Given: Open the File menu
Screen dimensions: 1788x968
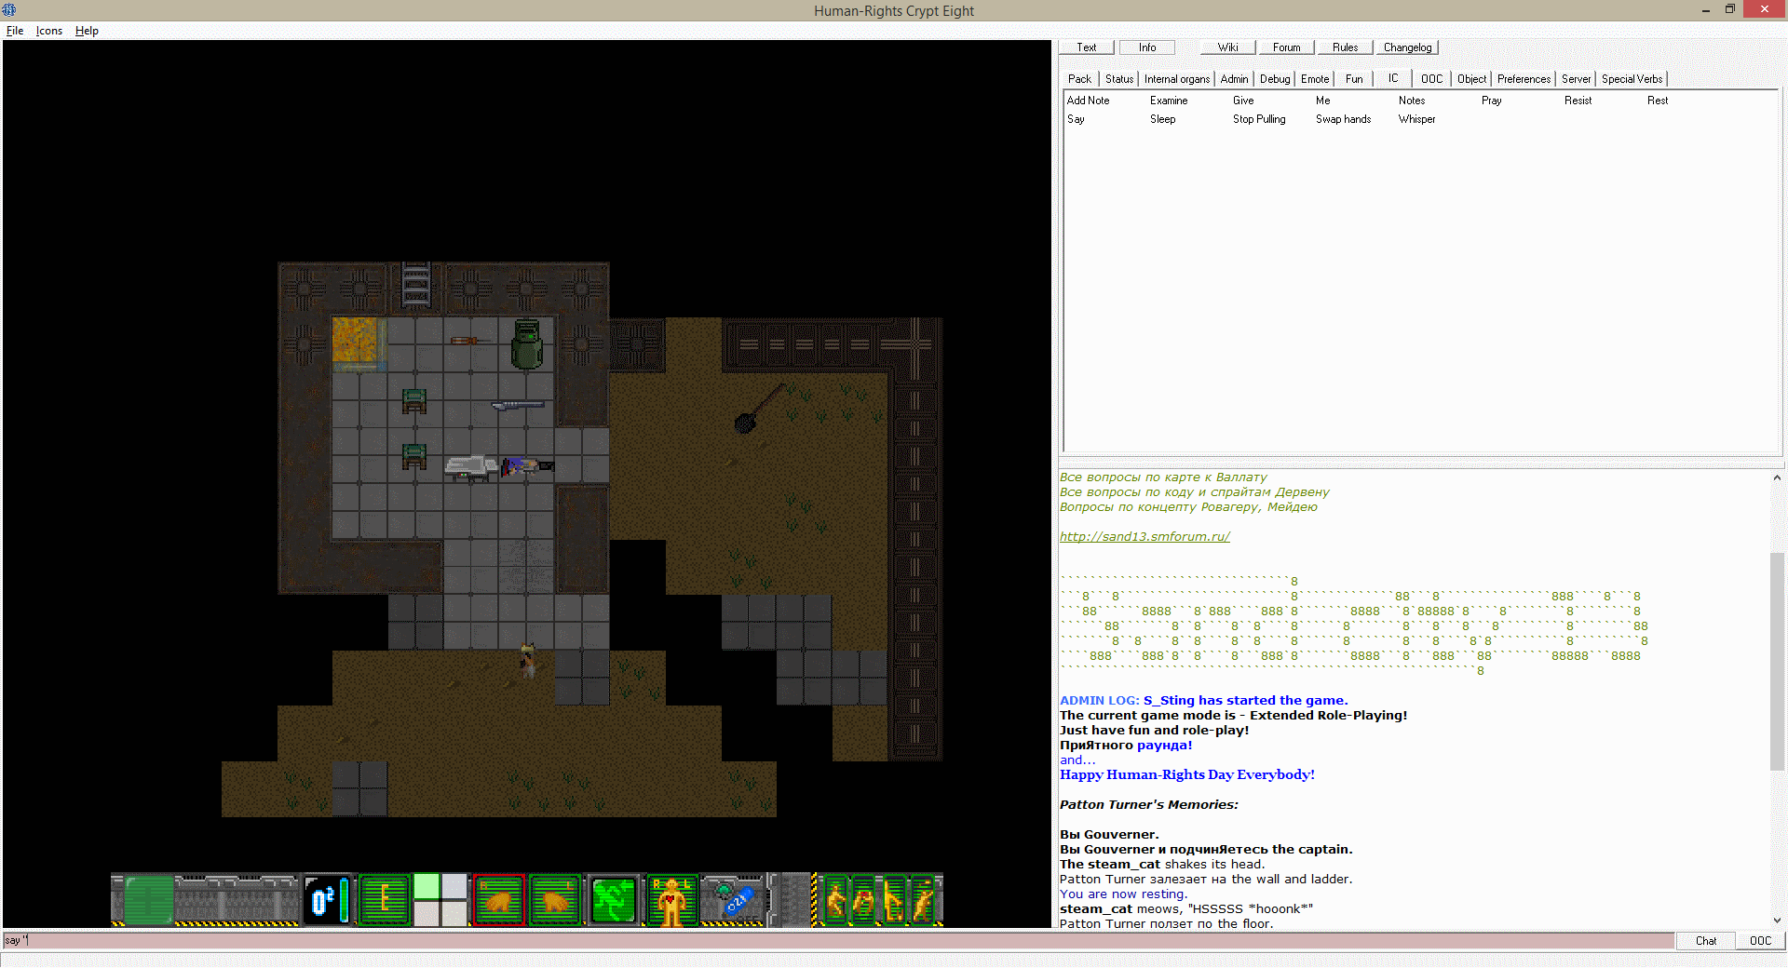Looking at the screenshot, I should [x=15, y=31].
